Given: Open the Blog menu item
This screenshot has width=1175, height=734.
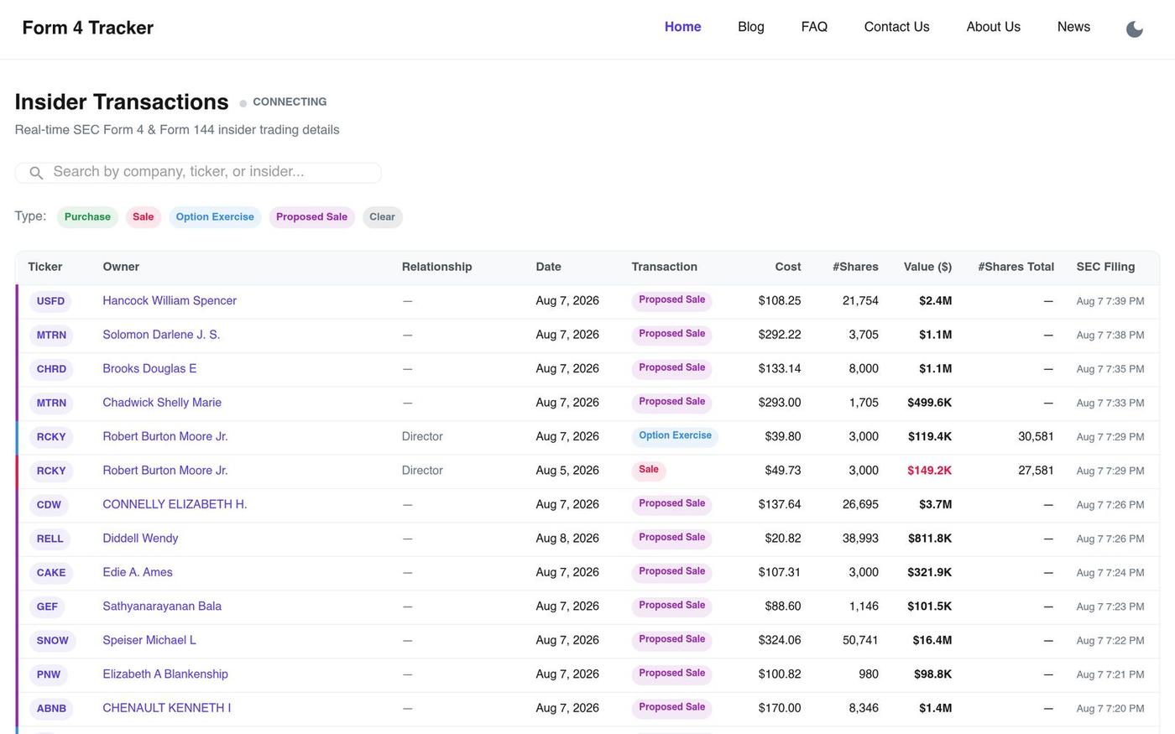Looking at the screenshot, I should click(751, 27).
